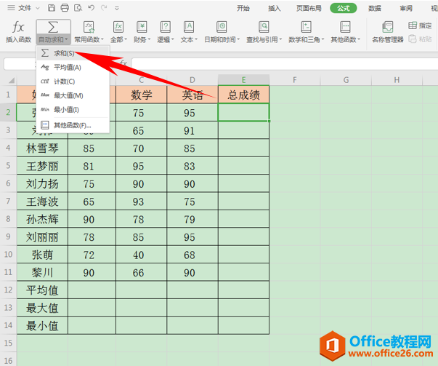438x366 pixels.
Task: Click the 最大值 row label cell
Action: (x=42, y=308)
